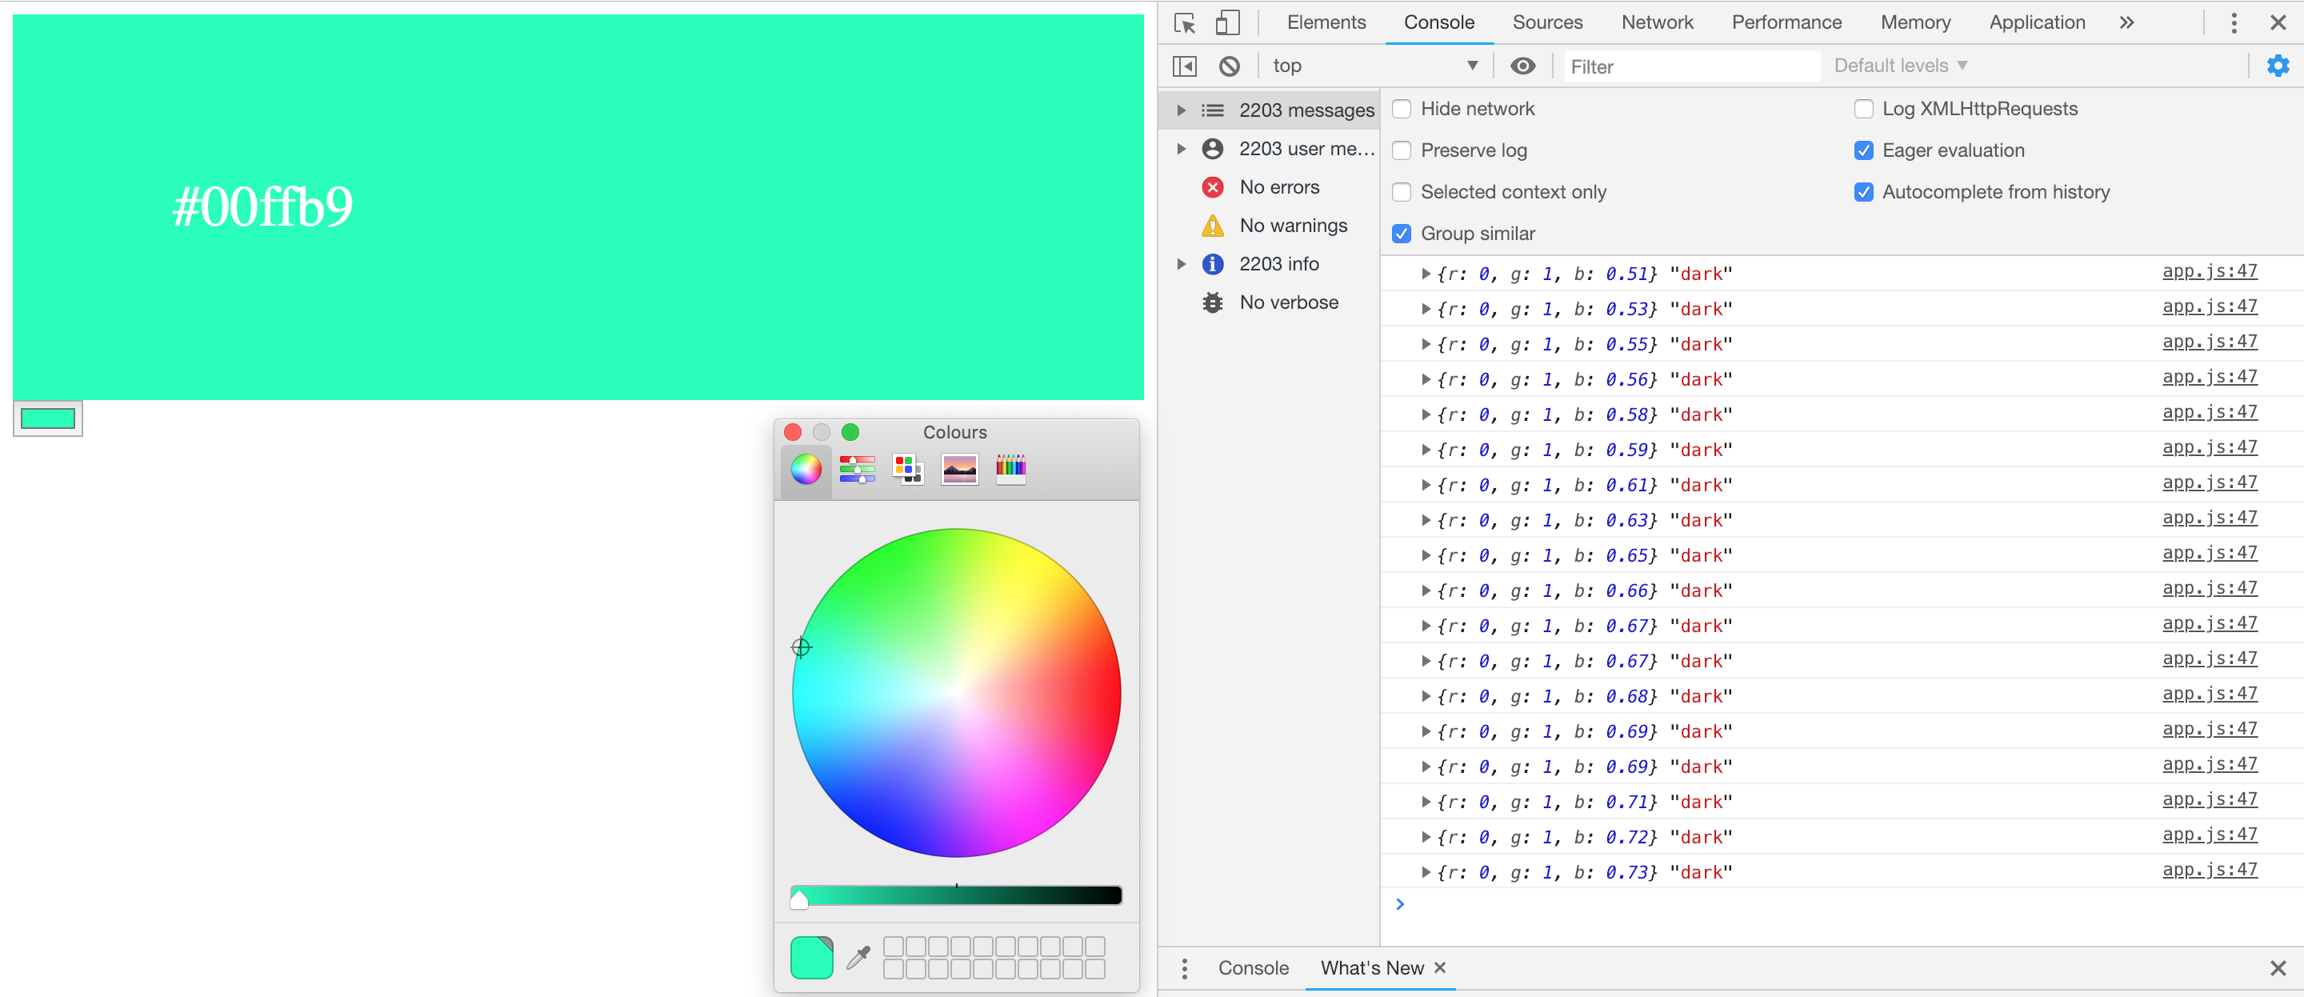Viewport: 2304px width, 997px height.
Task: Open console settings gear icon
Action: (2277, 66)
